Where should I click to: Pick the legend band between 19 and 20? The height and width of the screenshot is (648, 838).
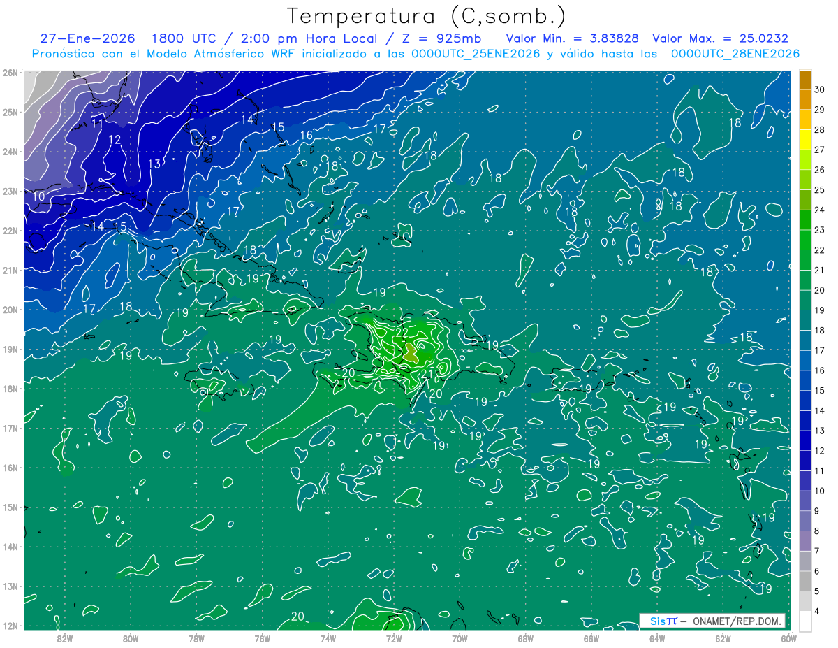[805, 301]
